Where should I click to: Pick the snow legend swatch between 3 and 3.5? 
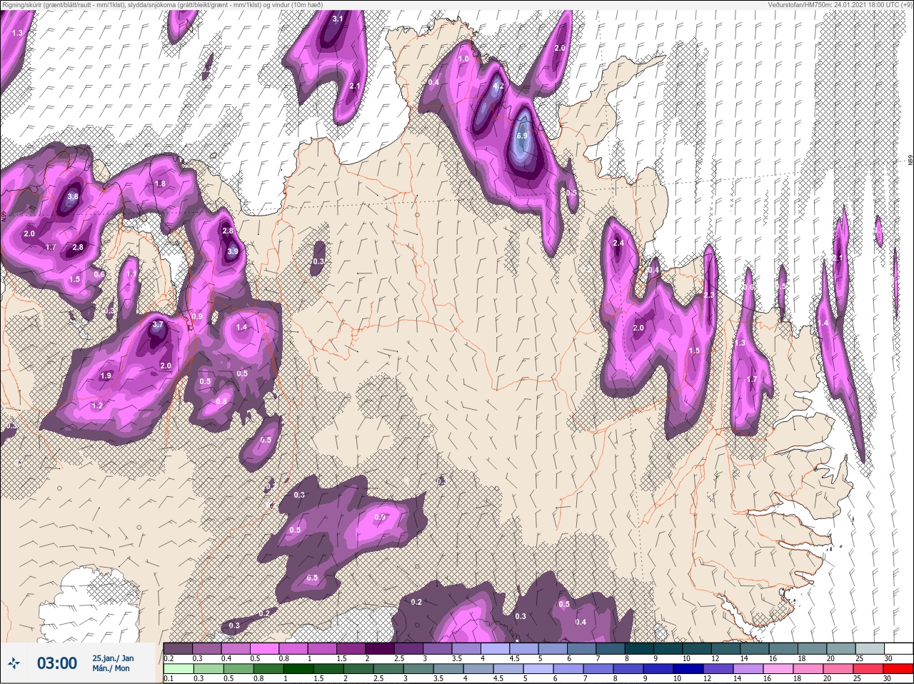click(438, 648)
